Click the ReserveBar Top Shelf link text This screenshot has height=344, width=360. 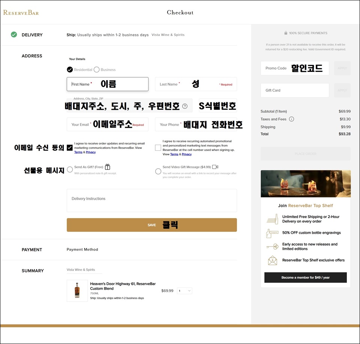[x=310, y=206]
